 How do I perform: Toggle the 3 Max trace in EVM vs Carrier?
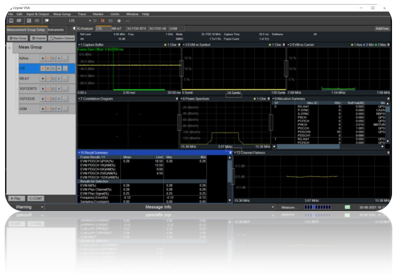click(x=380, y=45)
